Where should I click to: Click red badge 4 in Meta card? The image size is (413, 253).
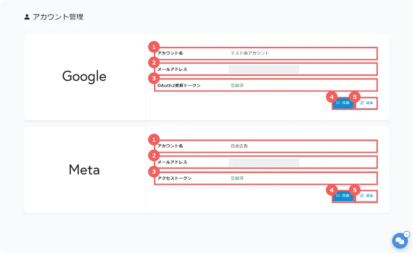[x=332, y=190]
